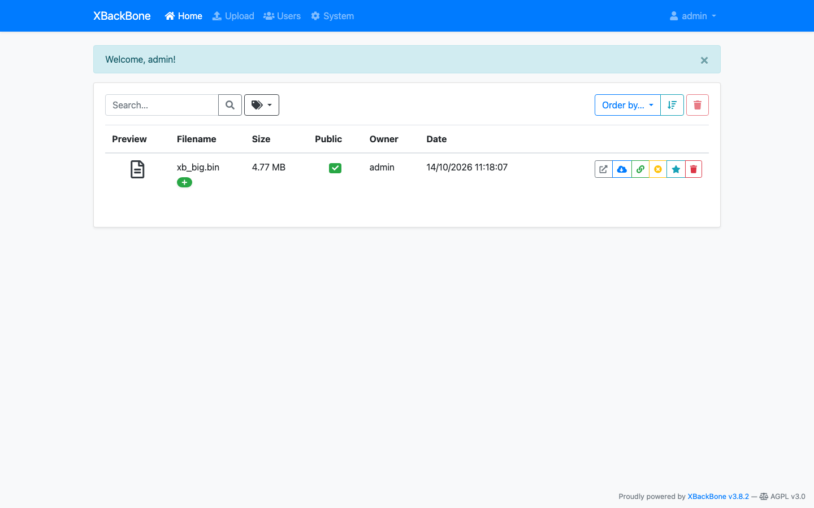Click the 4.77 MB size value

click(269, 167)
